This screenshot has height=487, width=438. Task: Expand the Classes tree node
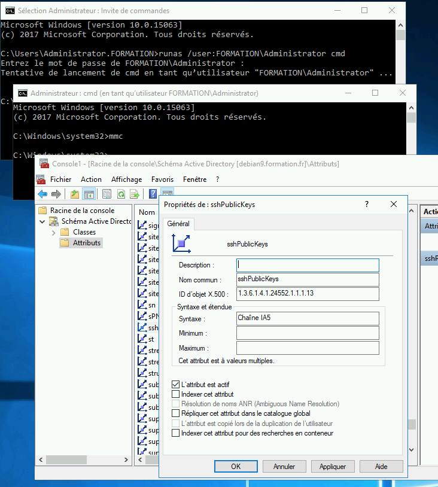(x=54, y=232)
